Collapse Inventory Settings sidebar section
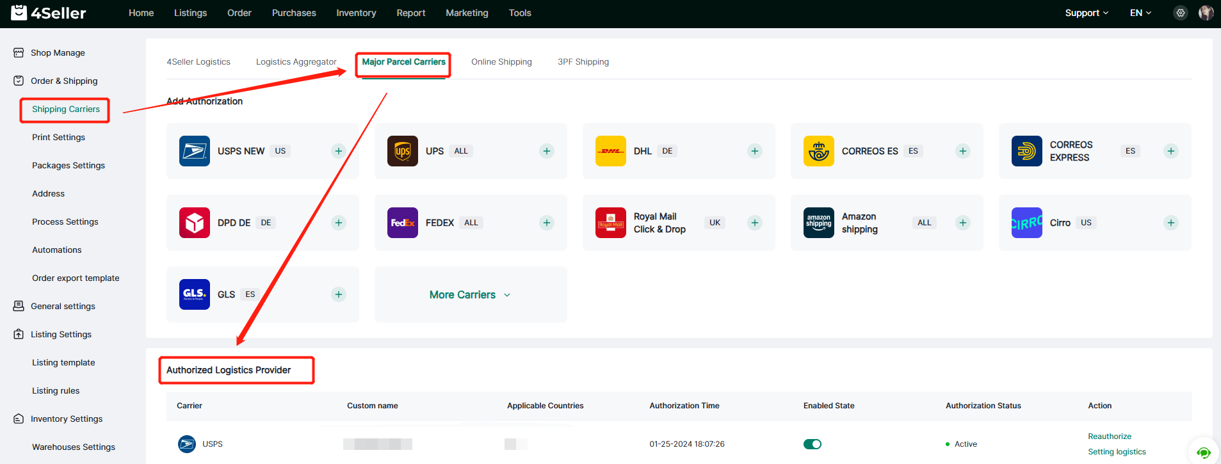Screen dimensions: 1221x464 tap(67, 419)
